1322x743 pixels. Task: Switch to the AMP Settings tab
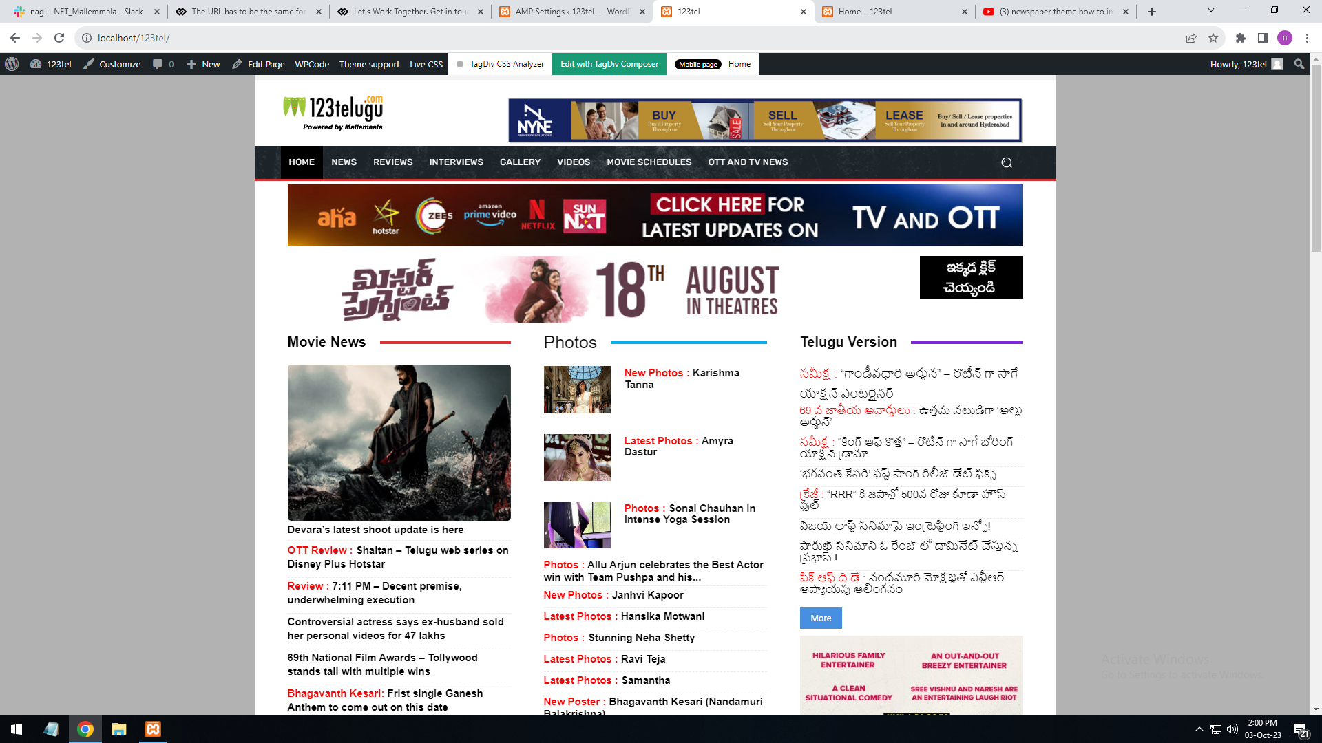(571, 12)
